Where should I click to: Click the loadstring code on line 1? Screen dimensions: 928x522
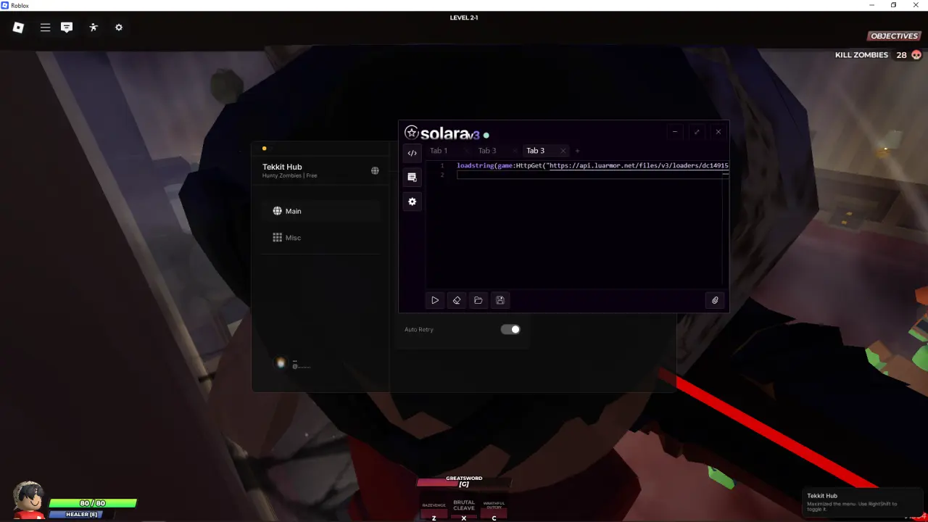pos(592,166)
